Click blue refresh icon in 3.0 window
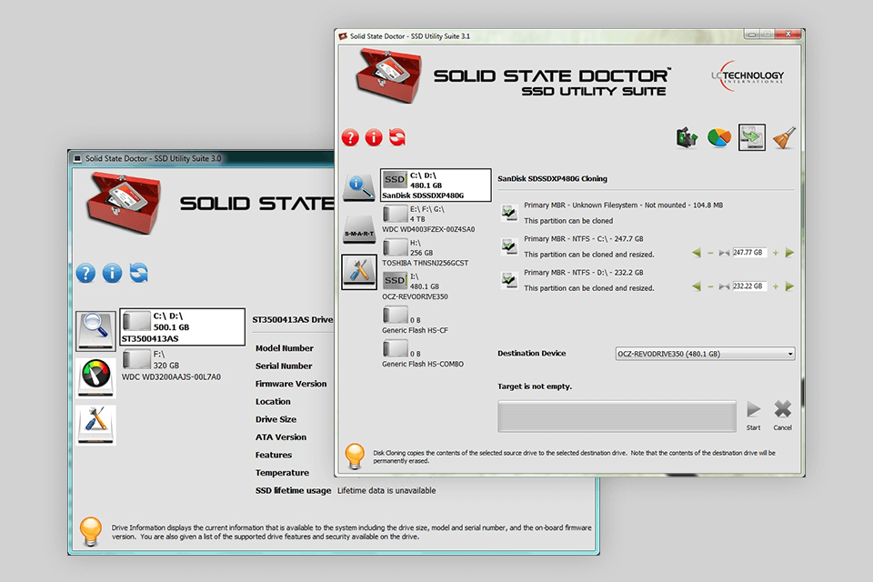The width and height of the screenshot is (873, 582). 138,273
